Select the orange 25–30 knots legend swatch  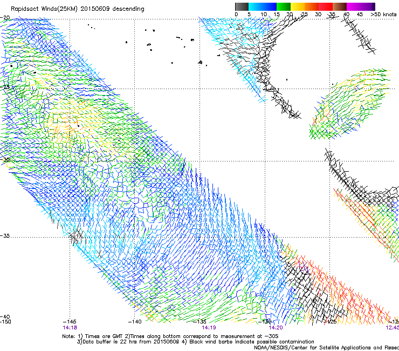pyautogui.click(x=312, y=6)
